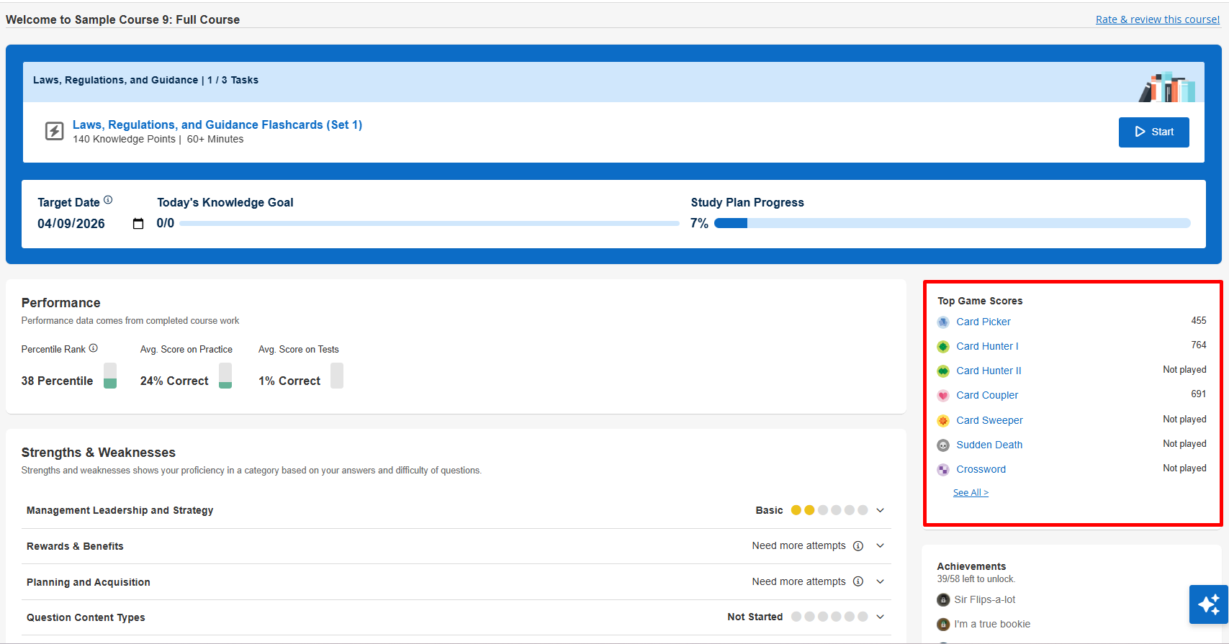The image size is (1229, 644).
Task: Click the Card Coupler heart icon
Action: click(943, 396)
